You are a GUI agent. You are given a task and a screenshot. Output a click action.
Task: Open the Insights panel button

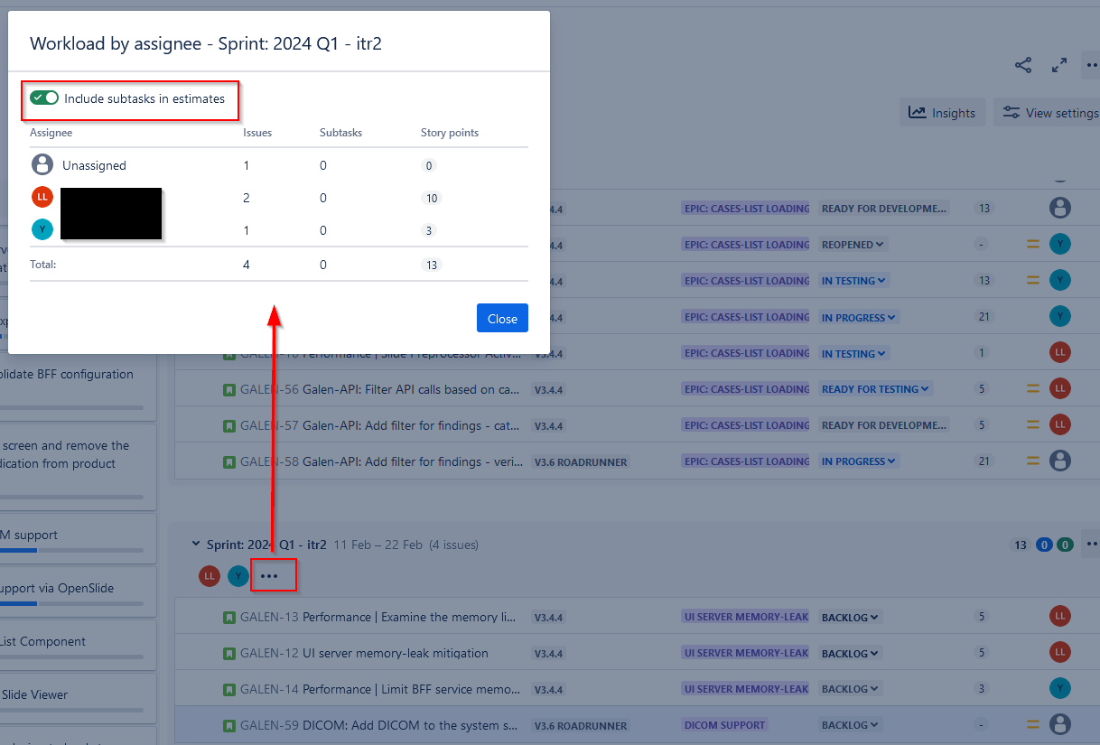coord(942,113)
